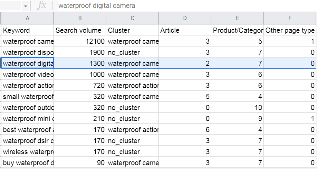Select column C header
317x169 pixels.
click(x=132, y=18)
